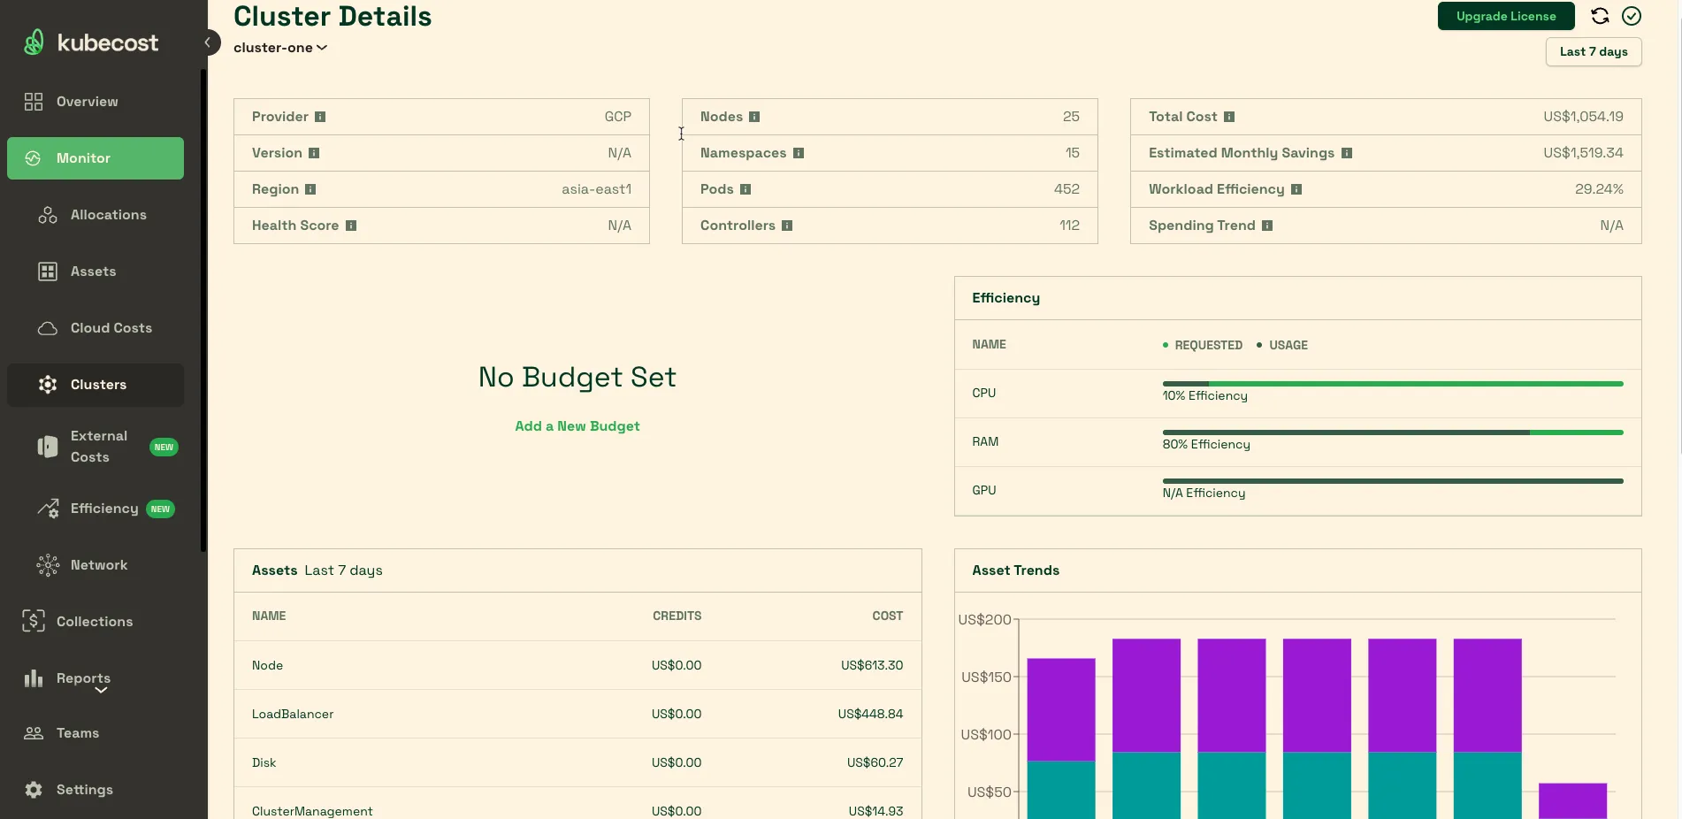The height and width of the screenshot is (819, 1682).
Task: Click the Overview grid icon
Action: pos(34,102)
